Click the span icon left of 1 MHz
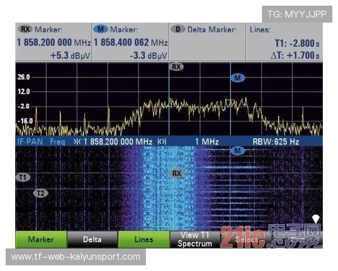 (x=161, y=142)
